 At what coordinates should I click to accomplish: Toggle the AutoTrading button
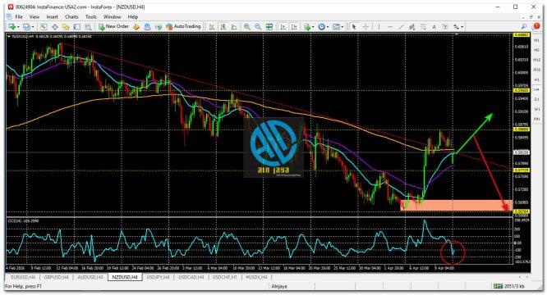pyautogui.click(x=183, y=26)
